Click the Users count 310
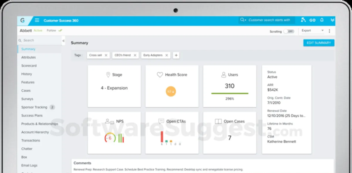Screen dimensions: 352x173 (230, 86)
